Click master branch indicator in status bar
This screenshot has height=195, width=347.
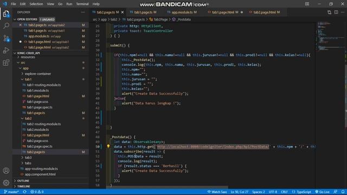coord(11,192)
